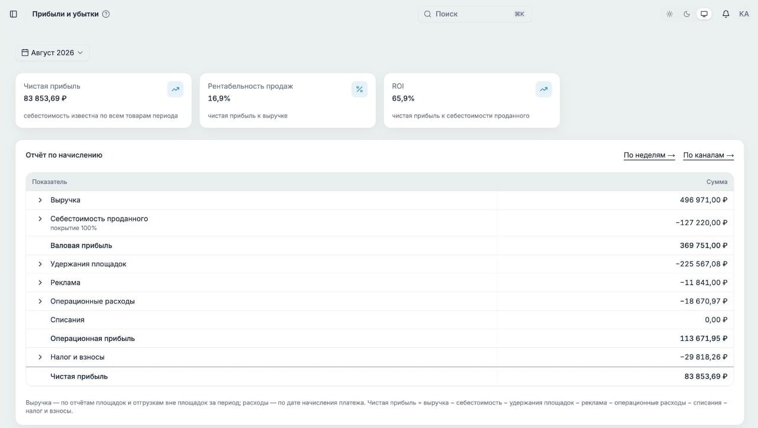Select the Операционная прибыль row label
The width and height of the screenshot is (758, 428).
coord(93,339)
